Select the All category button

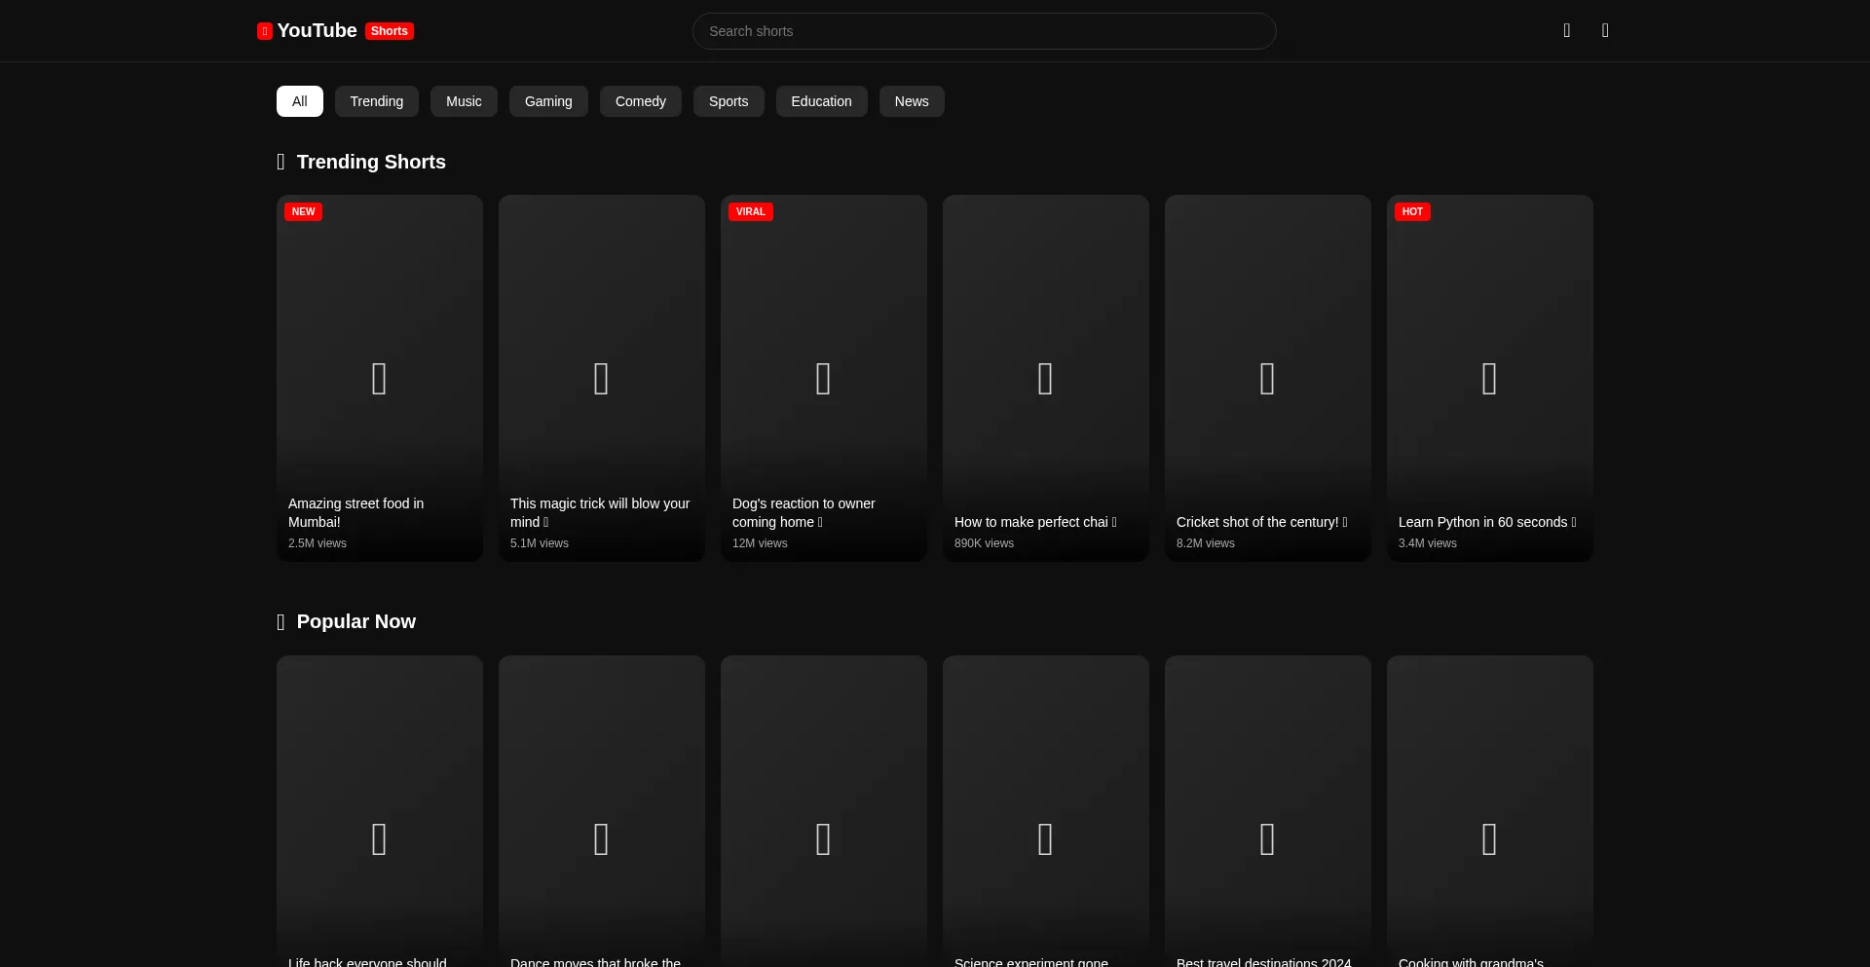299,101
